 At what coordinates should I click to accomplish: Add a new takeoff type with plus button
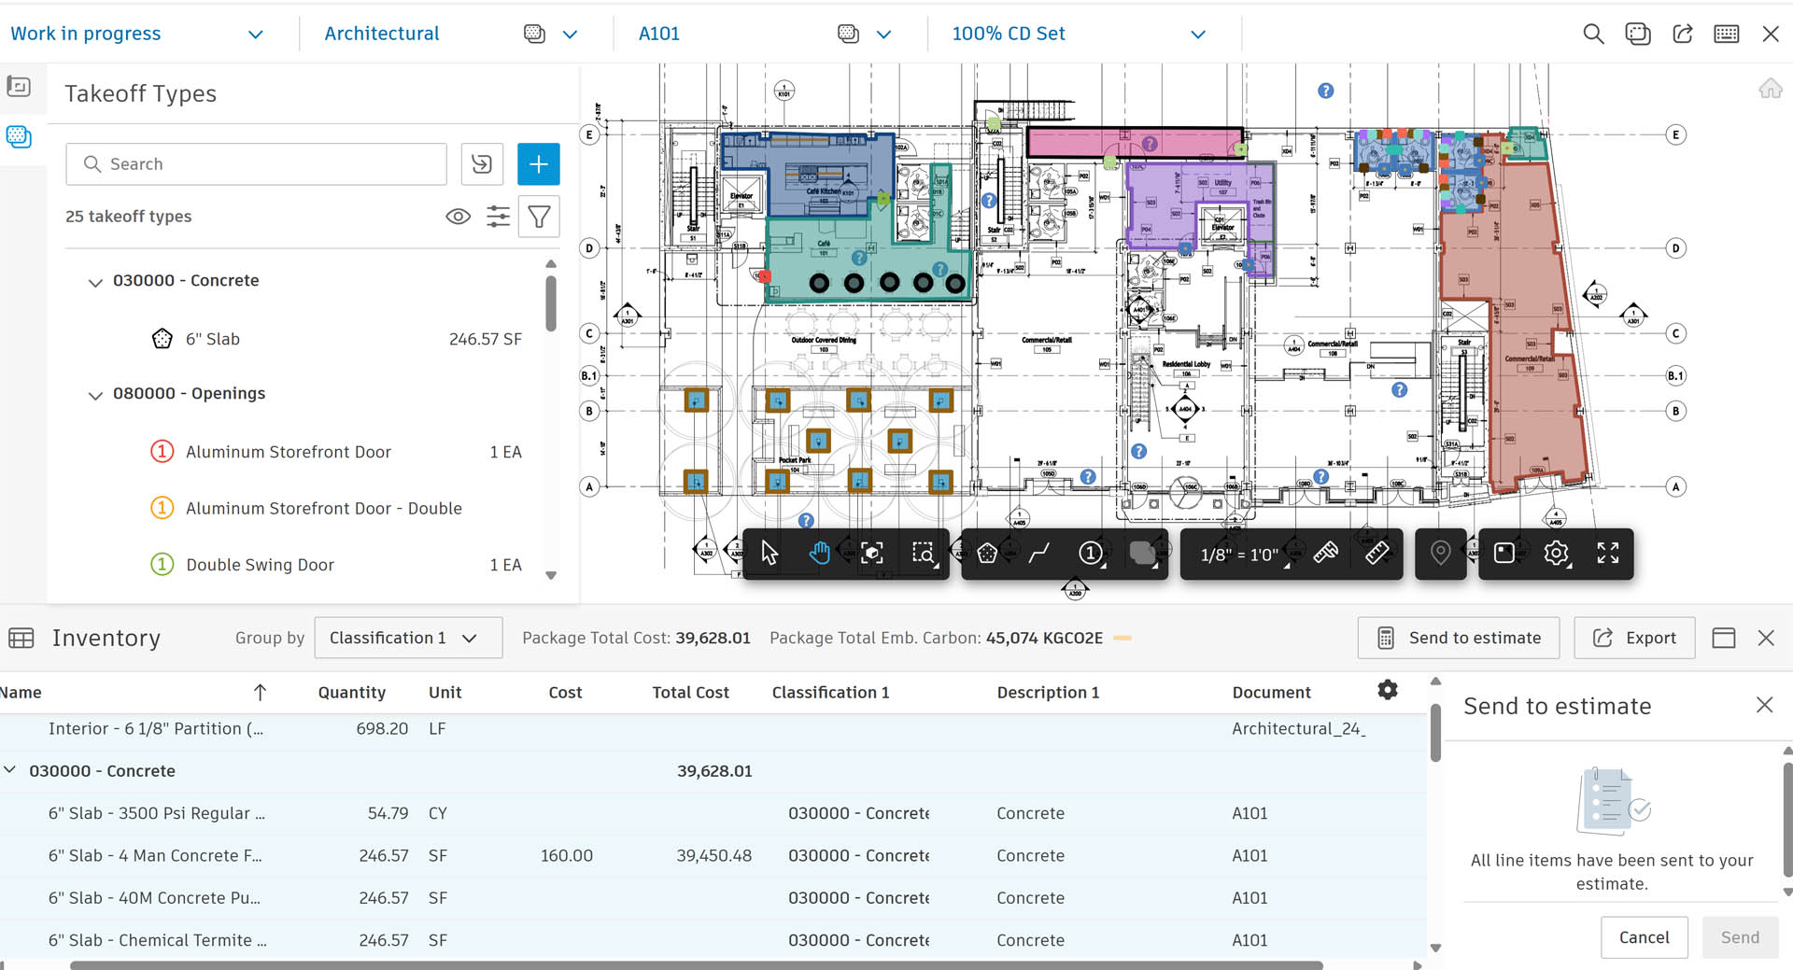539,164
